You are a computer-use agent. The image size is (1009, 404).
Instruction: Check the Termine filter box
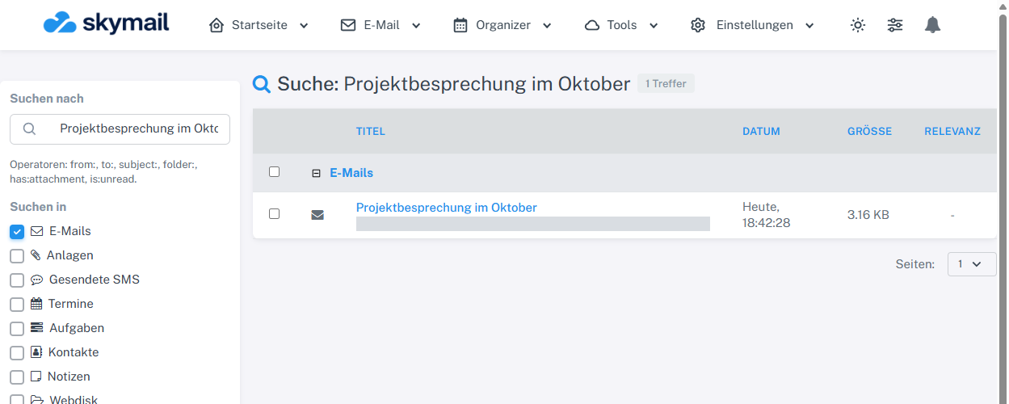(x=17, y=305)
